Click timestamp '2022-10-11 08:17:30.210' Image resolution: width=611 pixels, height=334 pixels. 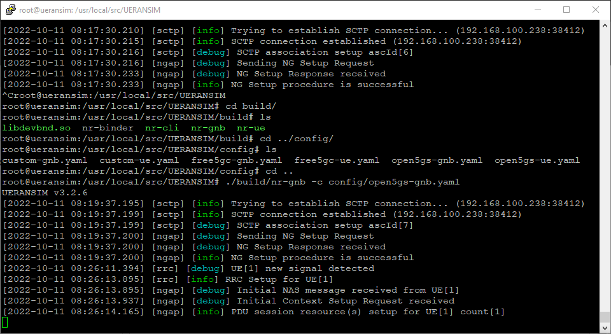tap(73, 31)
